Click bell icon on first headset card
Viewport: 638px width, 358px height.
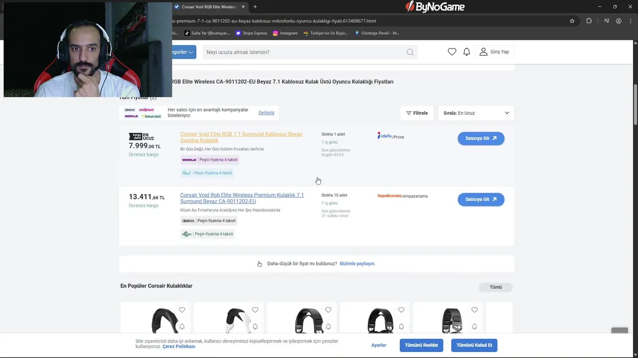click(x=182, y=327)
